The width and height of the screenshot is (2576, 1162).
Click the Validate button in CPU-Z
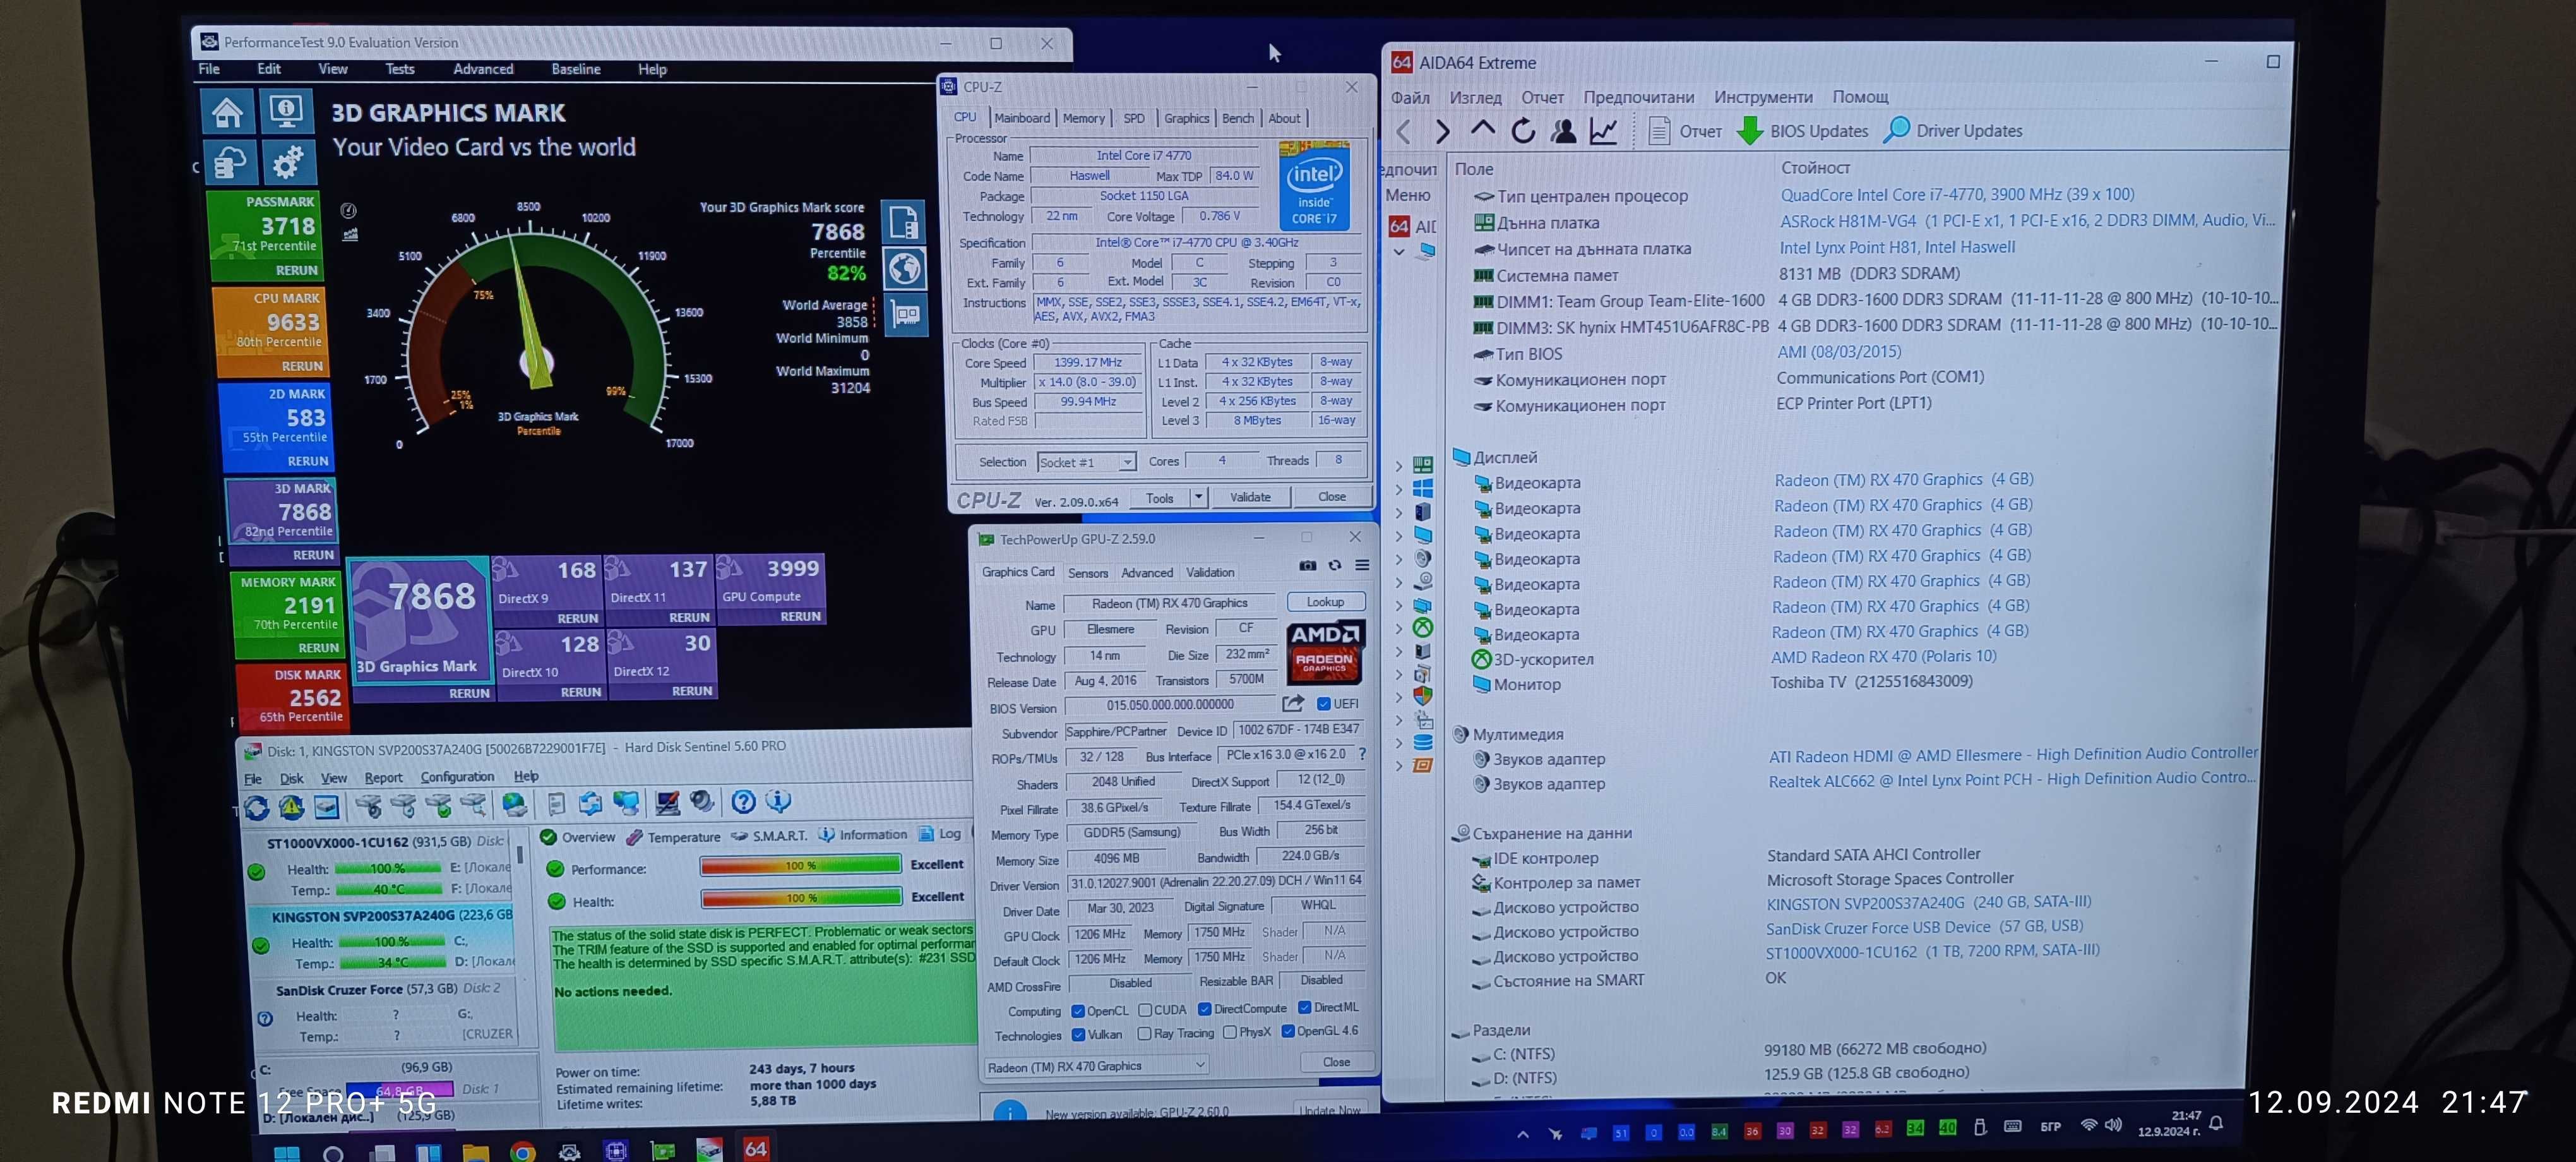tap(1250, 497)
